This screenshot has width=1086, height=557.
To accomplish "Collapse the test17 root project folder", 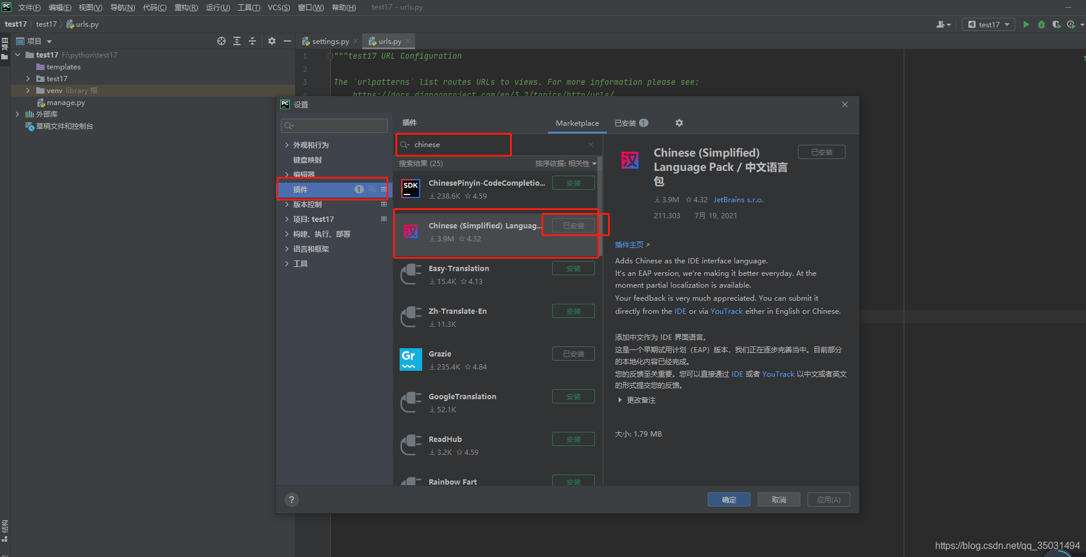I will pos(17,55).
